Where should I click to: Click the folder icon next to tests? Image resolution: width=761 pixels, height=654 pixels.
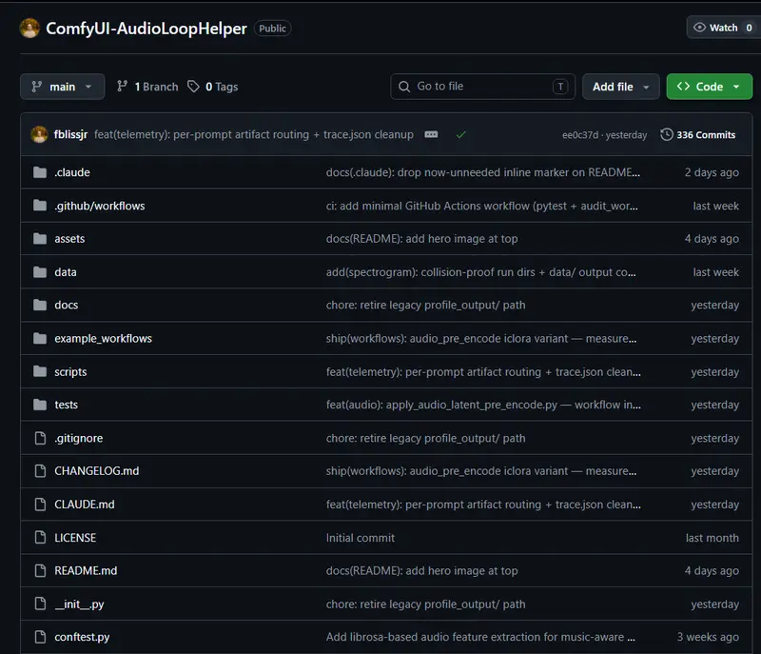(x=40, y=405)
